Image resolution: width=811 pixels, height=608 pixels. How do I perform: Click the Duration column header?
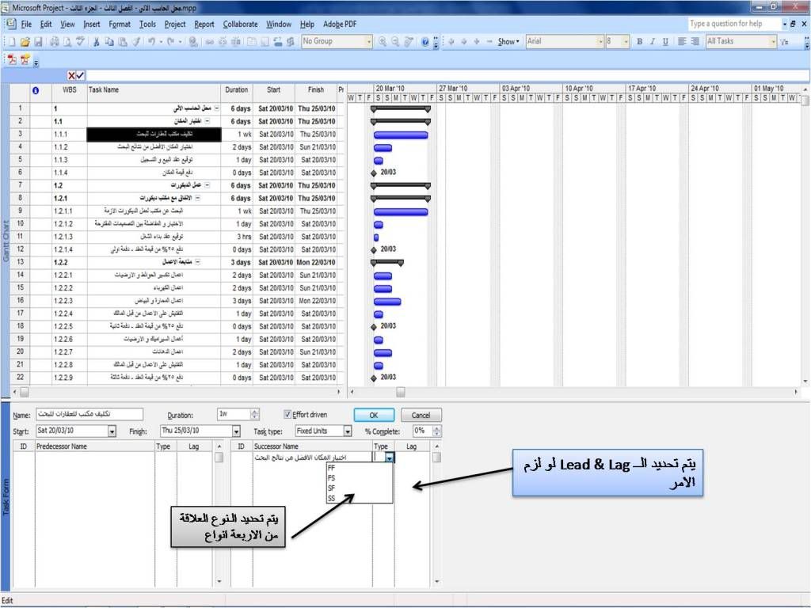click(236, 90)
